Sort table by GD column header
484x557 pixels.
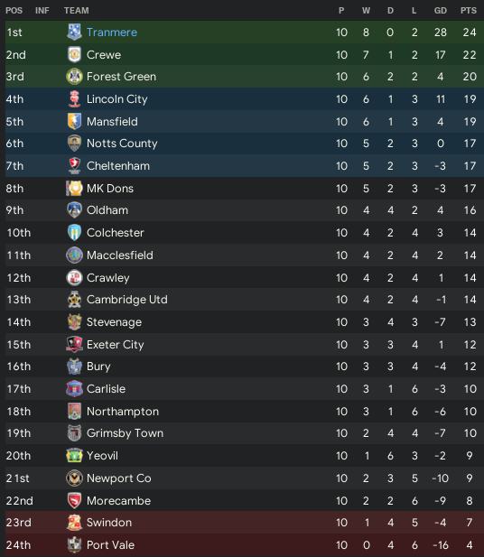[x=441, y=11]
